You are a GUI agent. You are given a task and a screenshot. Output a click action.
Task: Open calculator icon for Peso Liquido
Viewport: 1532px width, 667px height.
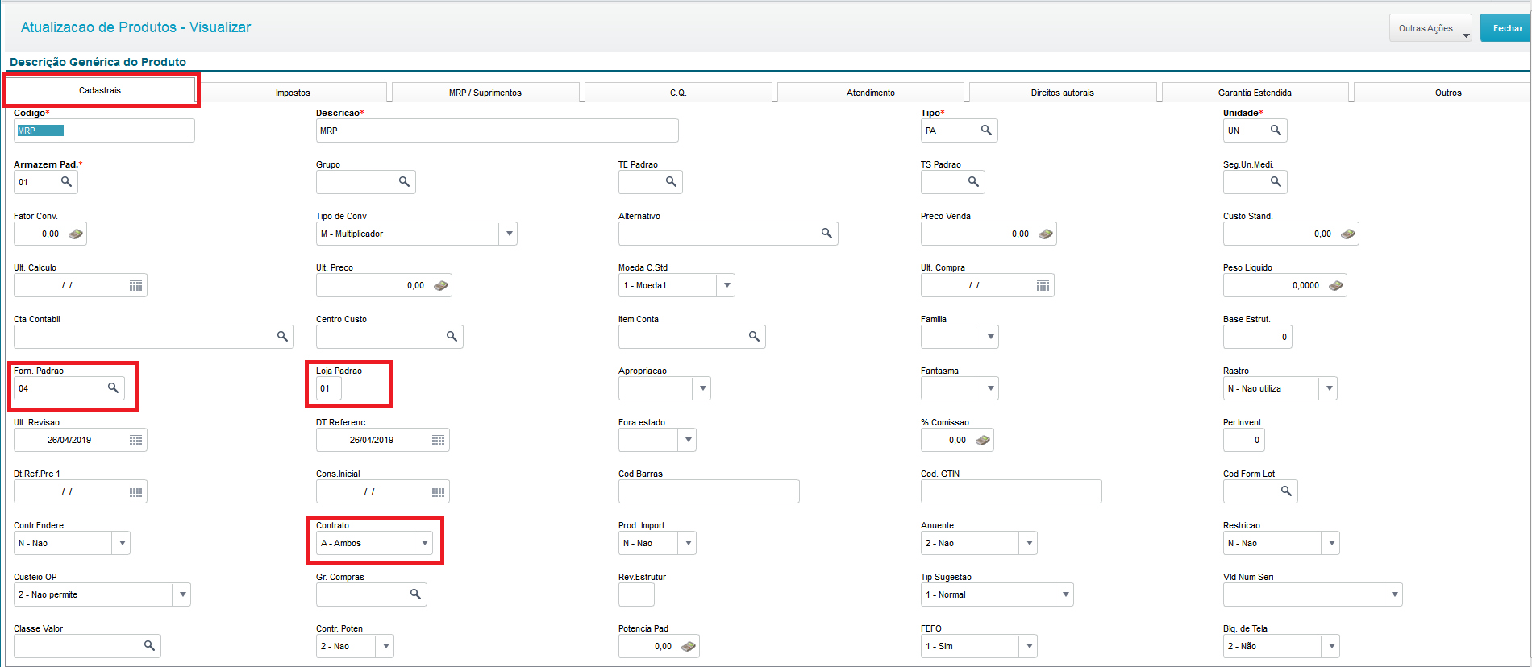tap(1335, 285)
